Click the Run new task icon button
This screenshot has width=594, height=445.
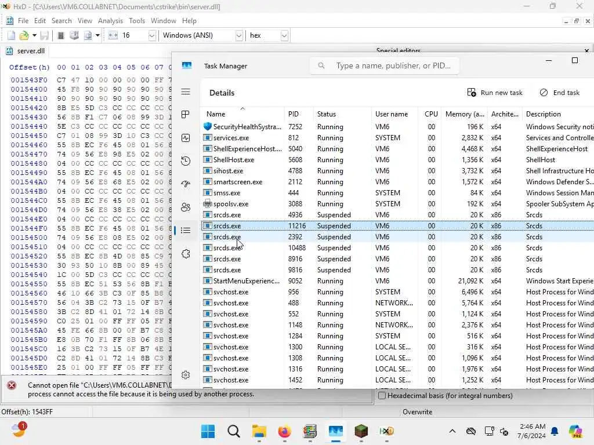coord(495,93)
